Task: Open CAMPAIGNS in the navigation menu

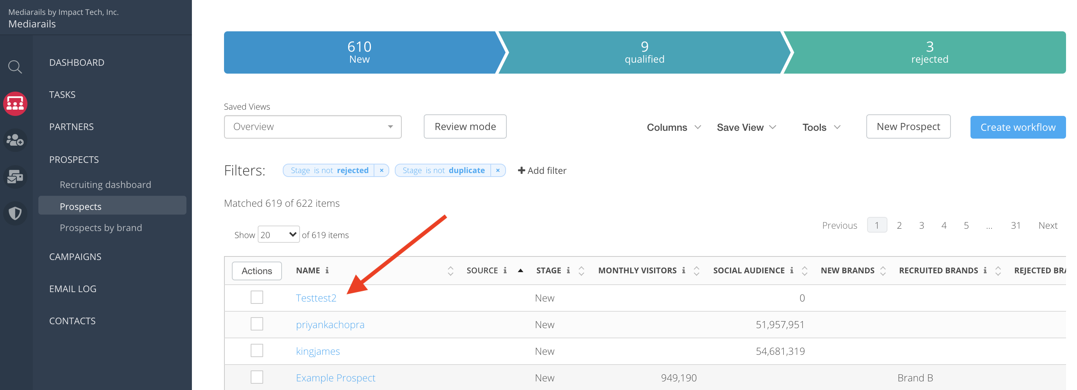Action: coord(75,256)
